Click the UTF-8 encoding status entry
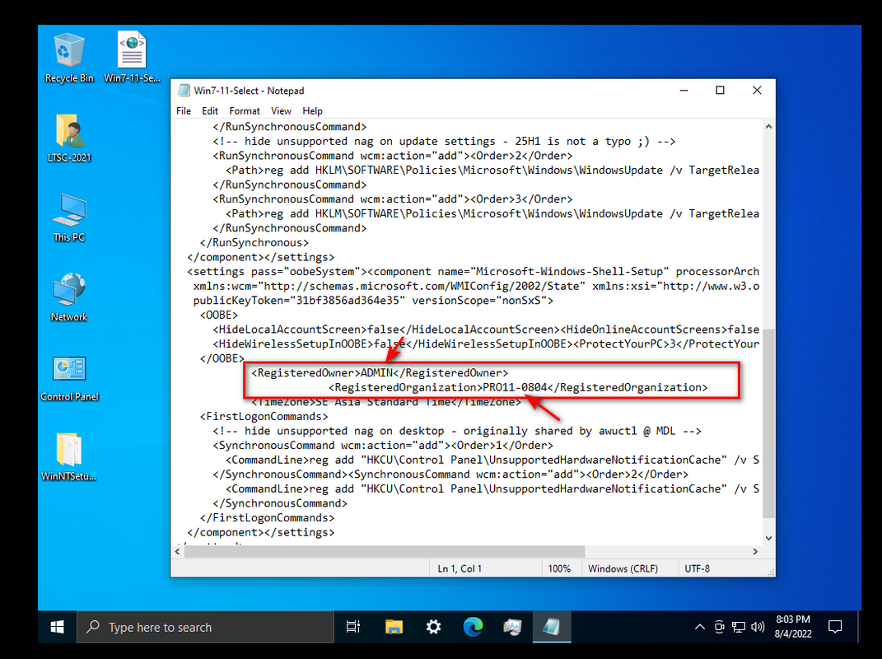Viewport: 882px width, 659px height. [x=697, y=568]
